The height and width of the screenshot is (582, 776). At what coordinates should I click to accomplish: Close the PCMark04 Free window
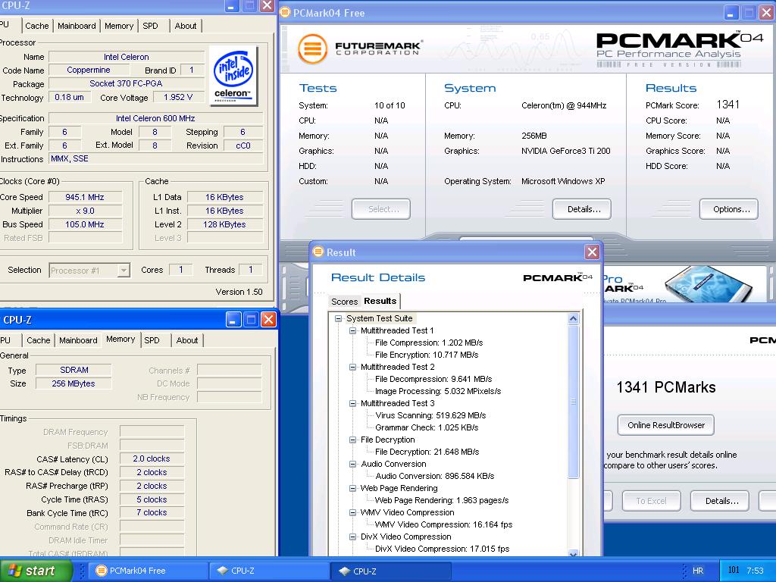[766, 12]
